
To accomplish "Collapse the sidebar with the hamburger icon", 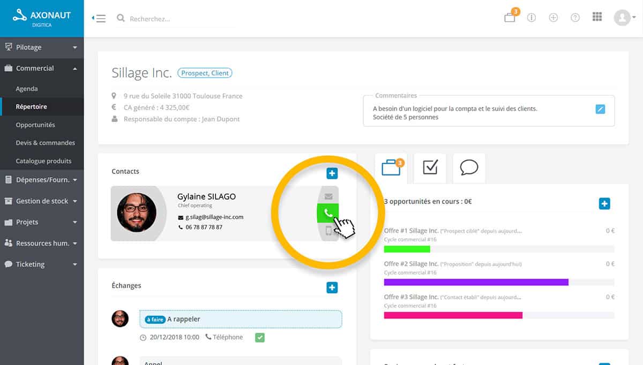I will point(99,18).
